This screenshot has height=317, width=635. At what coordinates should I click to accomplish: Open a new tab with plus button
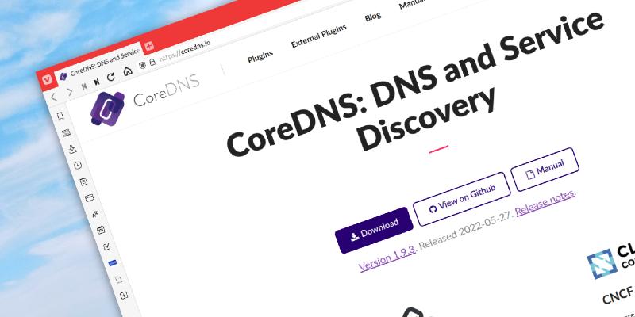[149, 46]
